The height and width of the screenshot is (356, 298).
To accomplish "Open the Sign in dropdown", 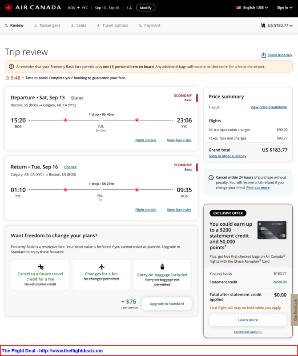I will (x=284, y=8).
